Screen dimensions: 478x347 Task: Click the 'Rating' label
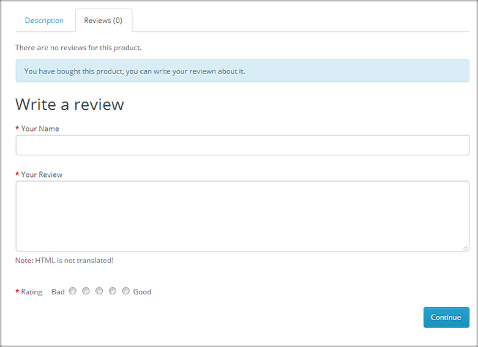(32, 292)
